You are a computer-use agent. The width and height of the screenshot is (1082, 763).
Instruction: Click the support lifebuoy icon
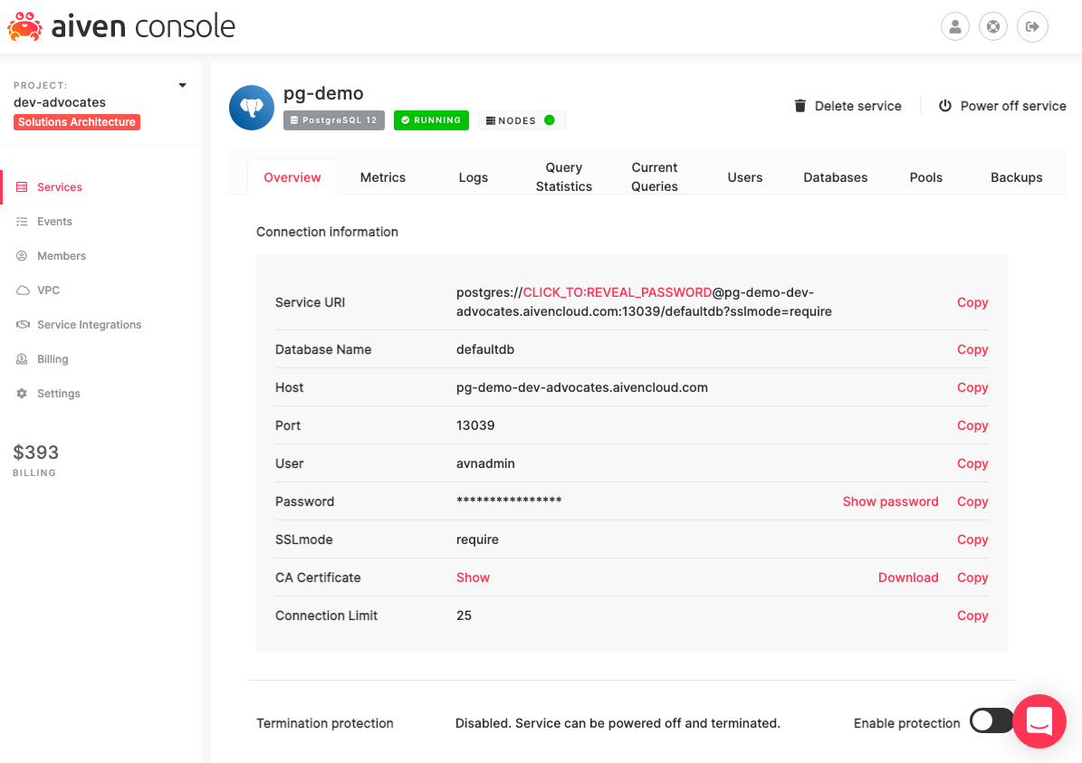click(993, 26)
